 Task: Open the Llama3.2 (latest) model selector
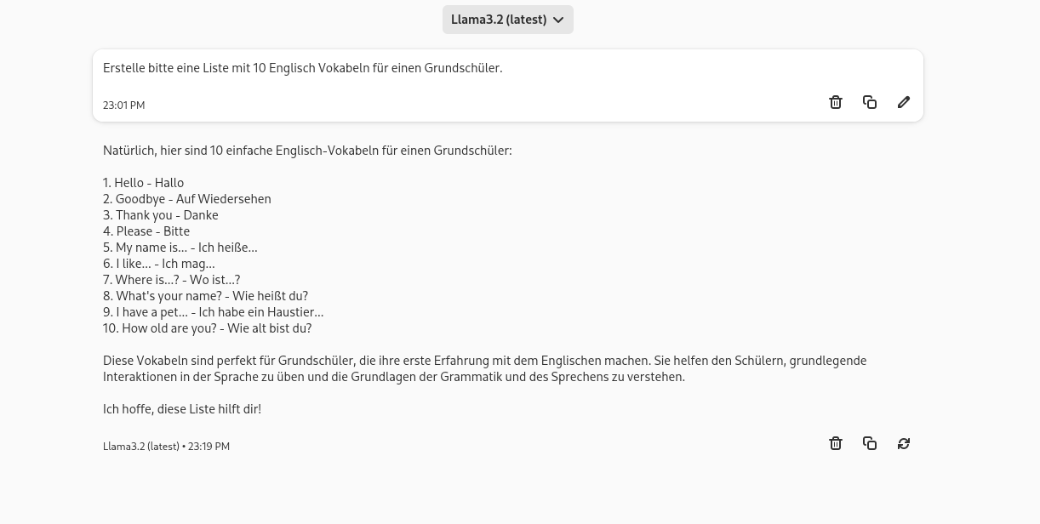tap(499, 20)
